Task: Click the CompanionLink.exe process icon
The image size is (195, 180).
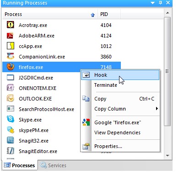Action: [x=11, y=56]
